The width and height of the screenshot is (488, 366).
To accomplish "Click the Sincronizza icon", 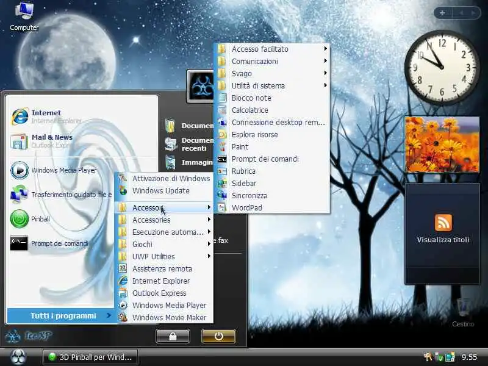I will 222,195.
